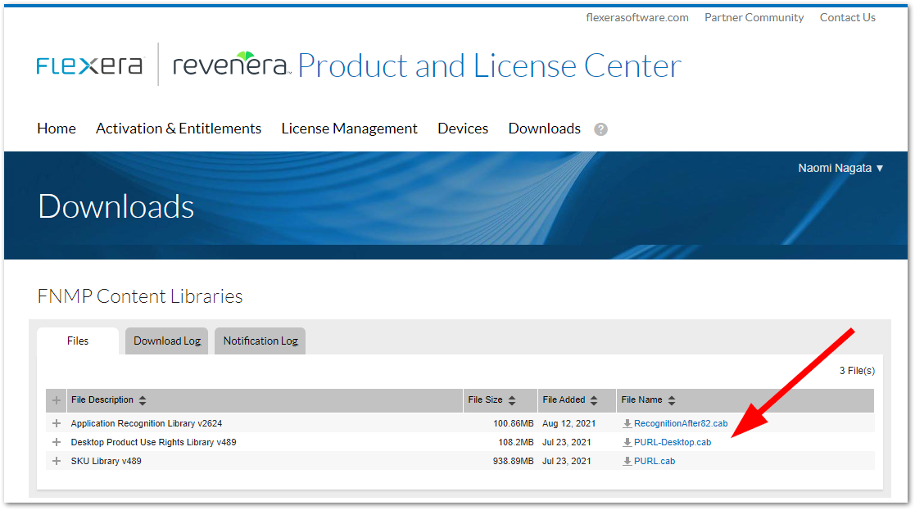The height and width of the screenshot is (510, 915).
Task: Sort by File Description arrows
Action: (143, 400)
